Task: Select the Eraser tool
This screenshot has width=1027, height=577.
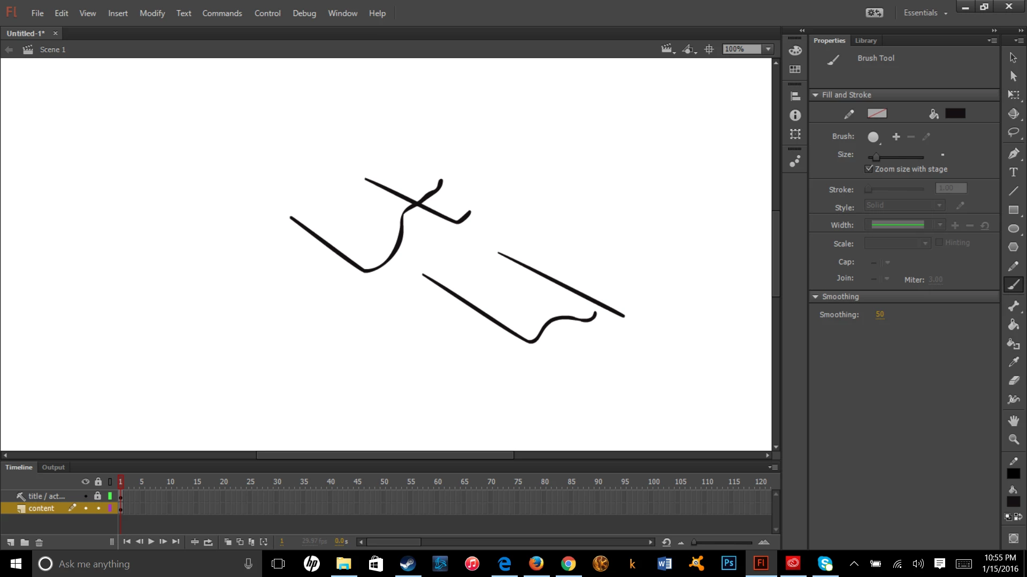Action: (x=1013, y=380)
